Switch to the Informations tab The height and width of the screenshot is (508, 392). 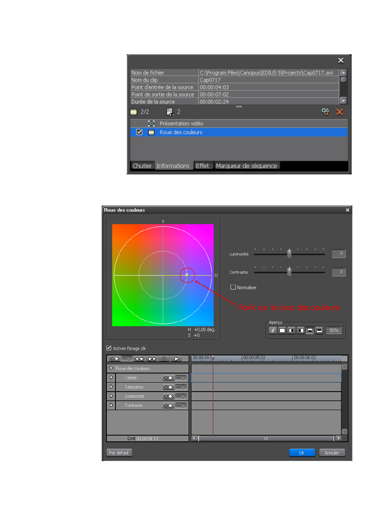tap(173, 166)
